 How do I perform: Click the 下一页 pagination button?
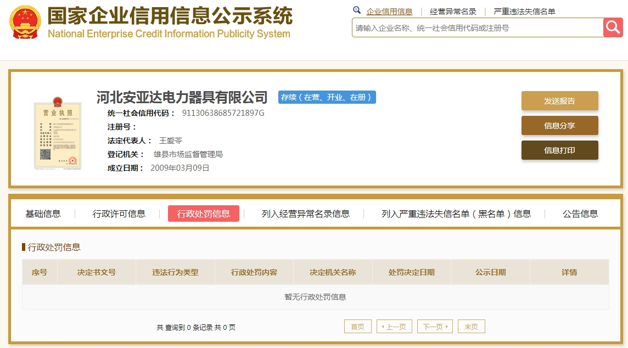tap(435, 327)
